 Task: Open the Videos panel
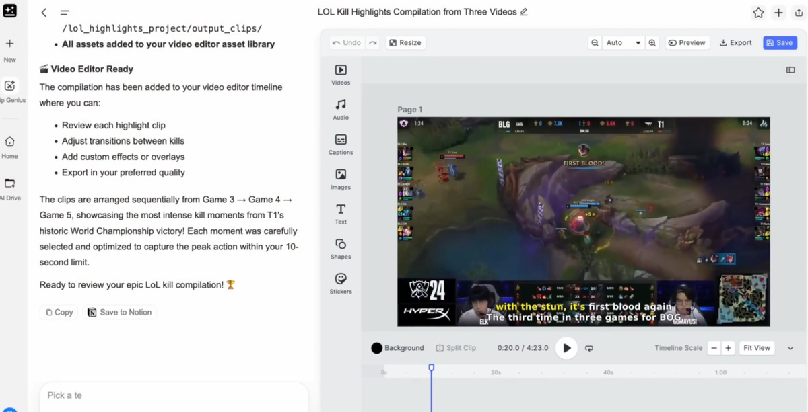point(341,75)
